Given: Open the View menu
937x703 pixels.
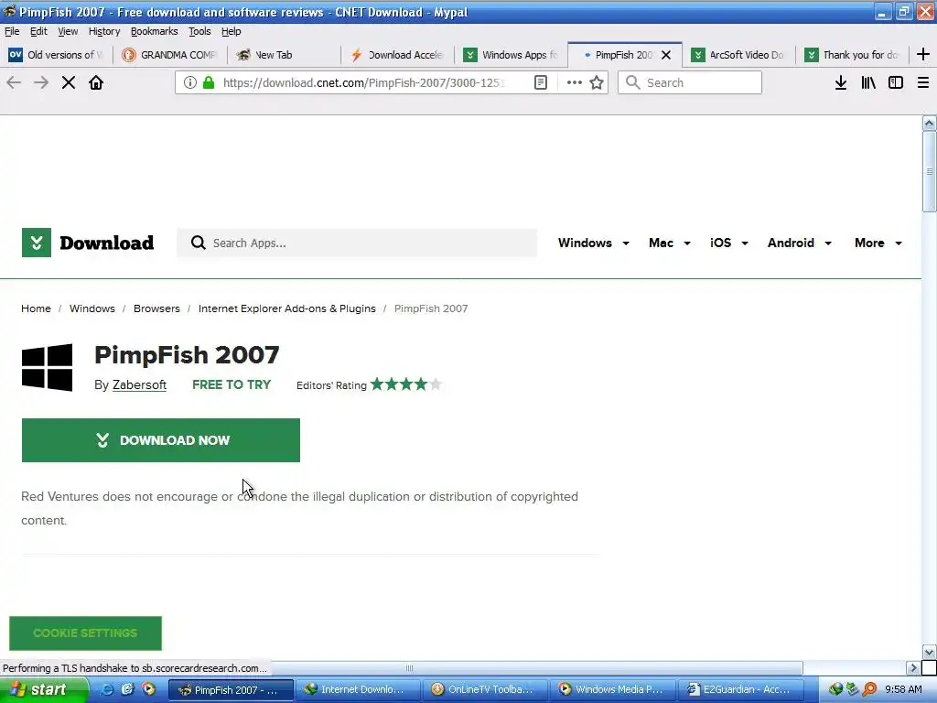Looking at the screenshot, I should coord(68,31).
